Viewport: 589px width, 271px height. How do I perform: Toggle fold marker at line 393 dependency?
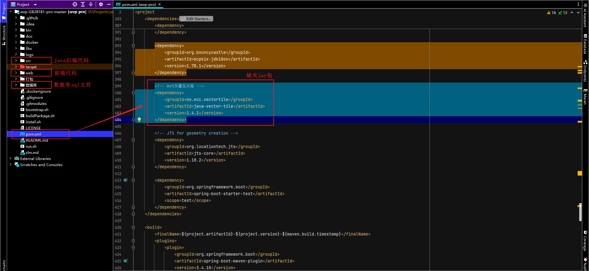133,46
